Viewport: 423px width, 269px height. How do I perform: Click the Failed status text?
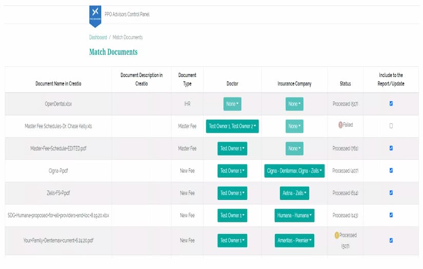point(348,125)
